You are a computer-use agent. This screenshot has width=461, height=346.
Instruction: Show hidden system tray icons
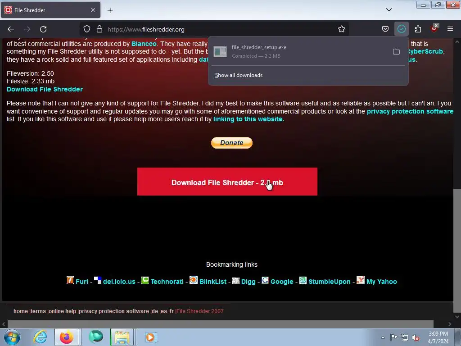[x=383, y=337]
